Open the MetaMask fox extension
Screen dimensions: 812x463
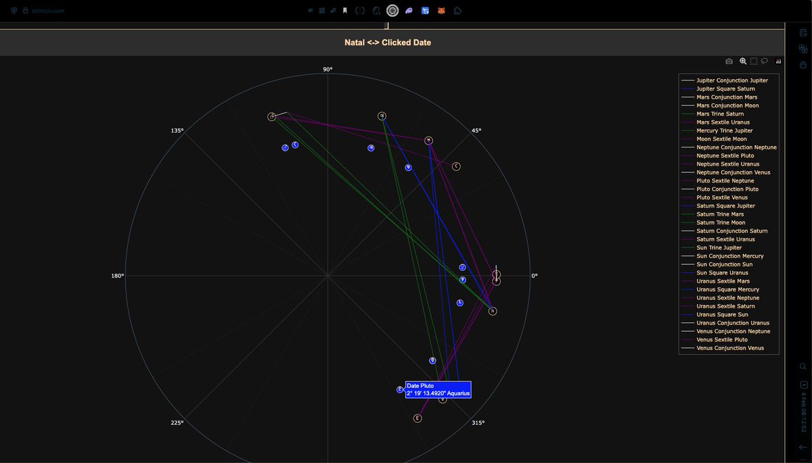tap(442, 10)
